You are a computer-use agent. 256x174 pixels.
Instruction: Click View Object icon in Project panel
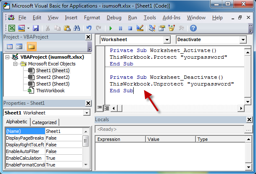[x=19, y=47]
